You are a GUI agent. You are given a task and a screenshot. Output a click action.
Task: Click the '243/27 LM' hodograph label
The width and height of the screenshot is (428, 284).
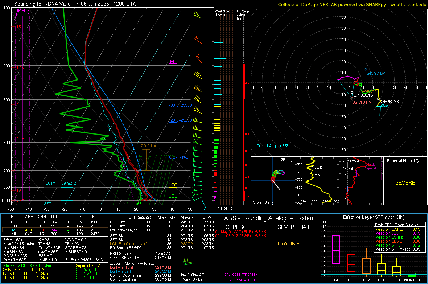click(376, 74)
